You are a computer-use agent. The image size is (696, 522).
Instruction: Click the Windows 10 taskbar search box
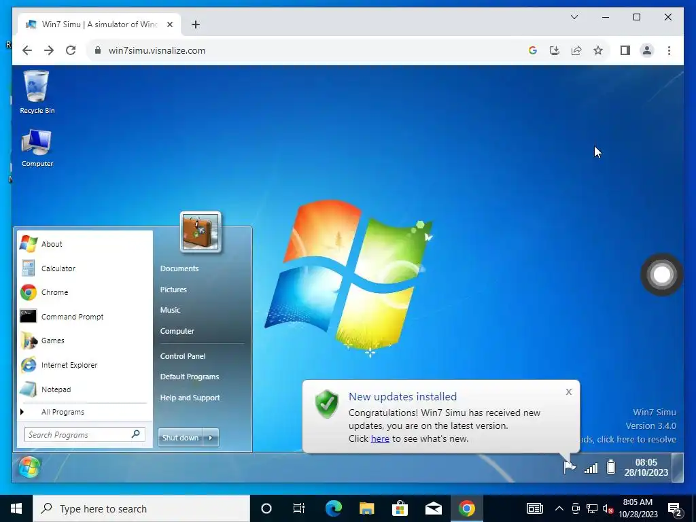click(x=141, y=508)
